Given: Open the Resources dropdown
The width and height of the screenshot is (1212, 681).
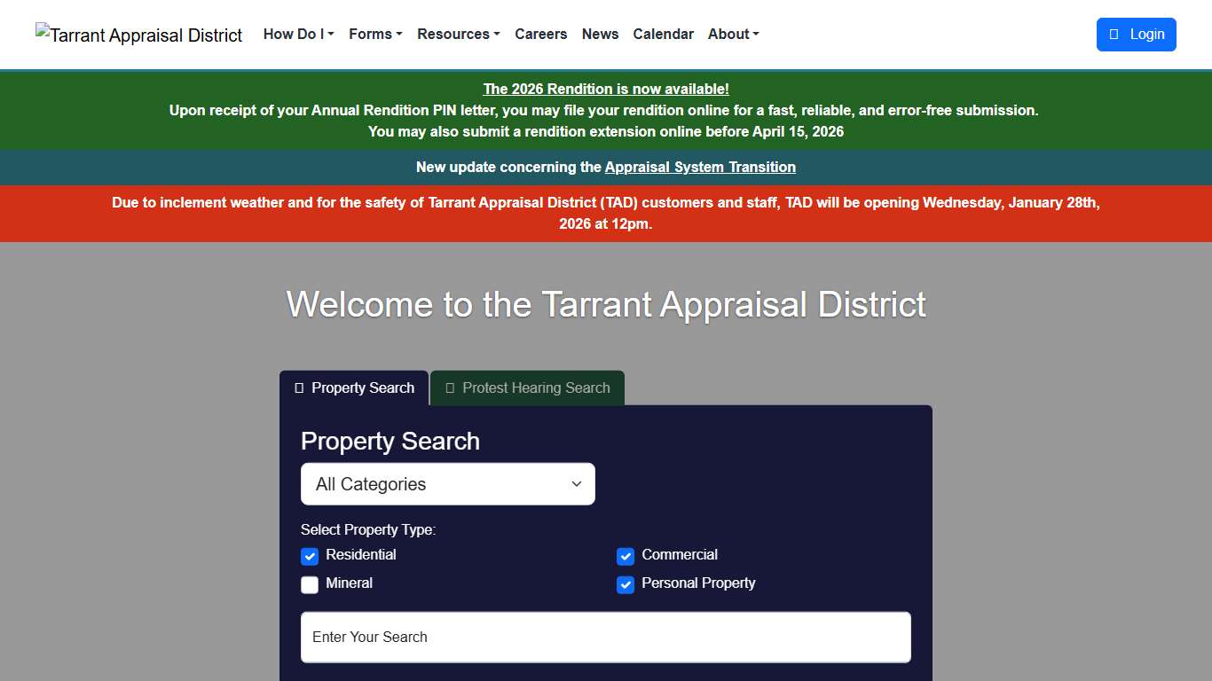Looking at the screenshot, I should click(x=458, y=34).
